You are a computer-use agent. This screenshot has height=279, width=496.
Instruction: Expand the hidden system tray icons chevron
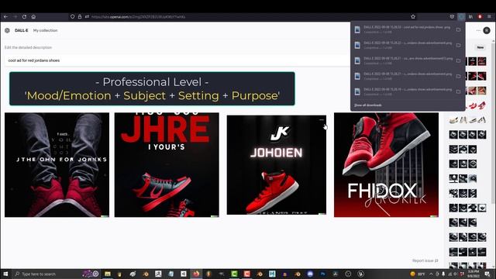(431, 274)
